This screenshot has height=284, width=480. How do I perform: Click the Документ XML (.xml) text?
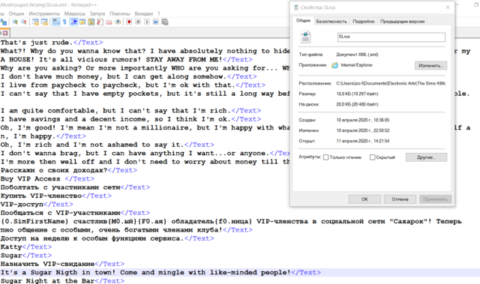[357, 55]
